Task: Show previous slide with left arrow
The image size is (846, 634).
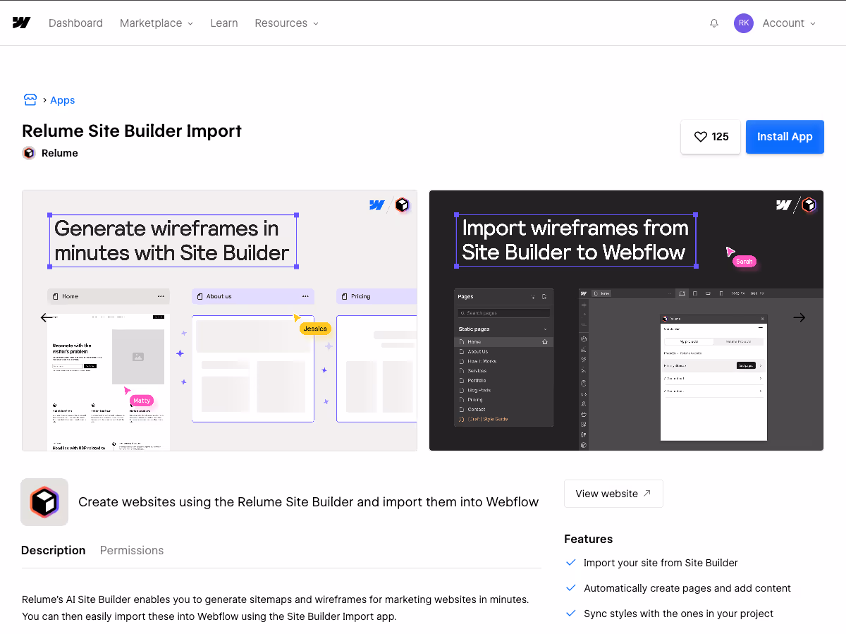Action: [x=47, y=318]
